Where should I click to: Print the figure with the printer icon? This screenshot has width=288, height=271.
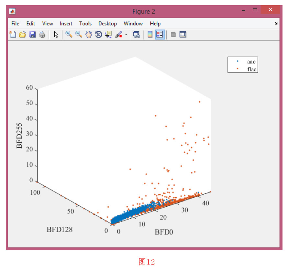pyautogui.click(x=42, y=34)
